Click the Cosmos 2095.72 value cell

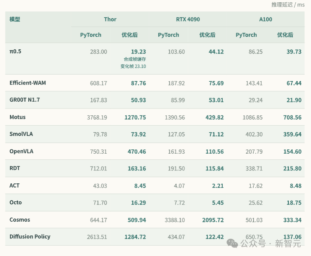click(213, 220)
